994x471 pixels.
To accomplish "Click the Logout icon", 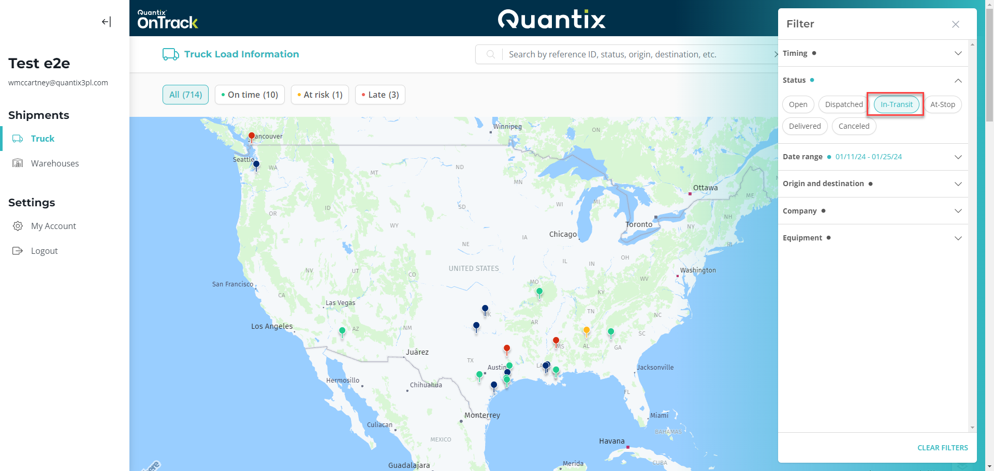I will (18, 250).
